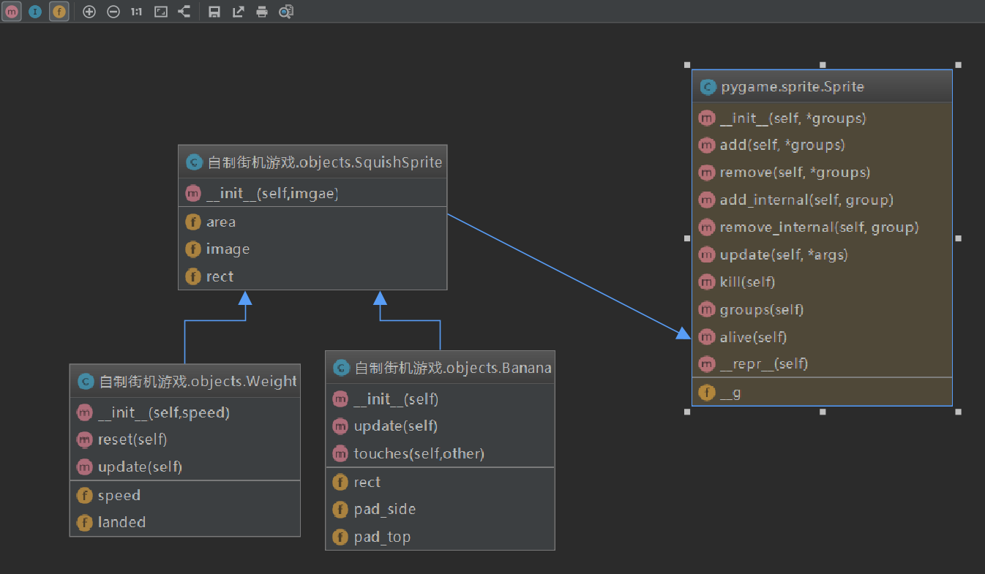Click the Zoom Out toolbar icon
985x574 pixels.
[113, 12]
